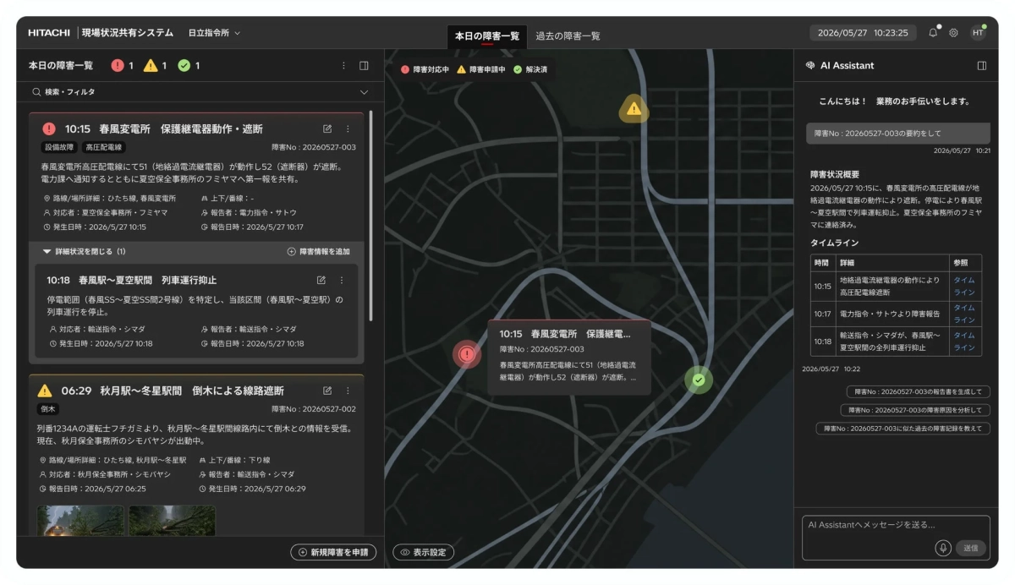Select the 設備故障 tag
The image size is (1015, 585).
tap(59, 147)
